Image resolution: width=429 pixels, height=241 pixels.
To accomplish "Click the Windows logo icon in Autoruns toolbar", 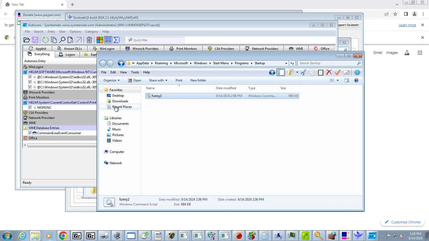I will [100, 40].
